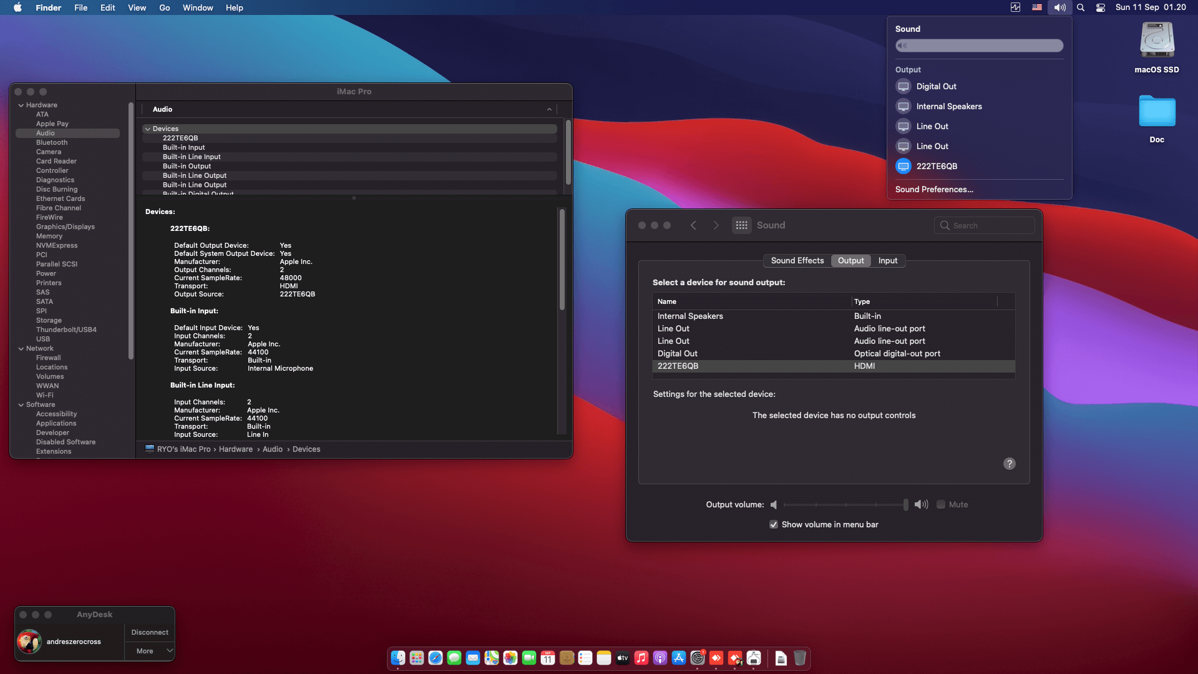Open Control Center toggle in menu bar
Image resolution: width=1198 pixels, height=674 pixels.
point(1101,7)
